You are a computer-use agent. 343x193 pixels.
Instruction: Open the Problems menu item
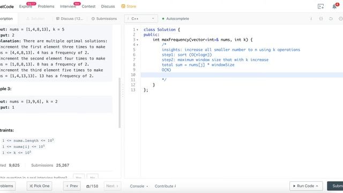(x=46, y=6)
